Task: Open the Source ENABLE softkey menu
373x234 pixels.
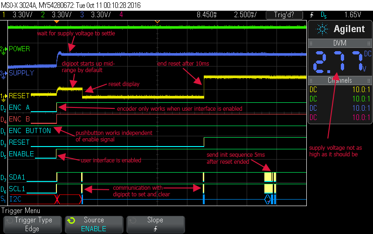Action: (94, 224)
